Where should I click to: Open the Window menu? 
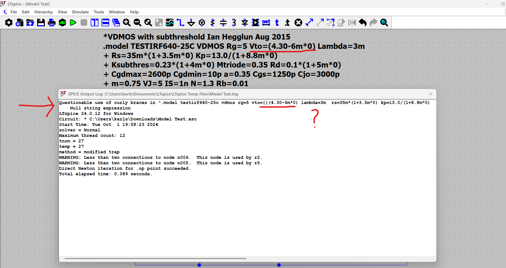(117, 12)
